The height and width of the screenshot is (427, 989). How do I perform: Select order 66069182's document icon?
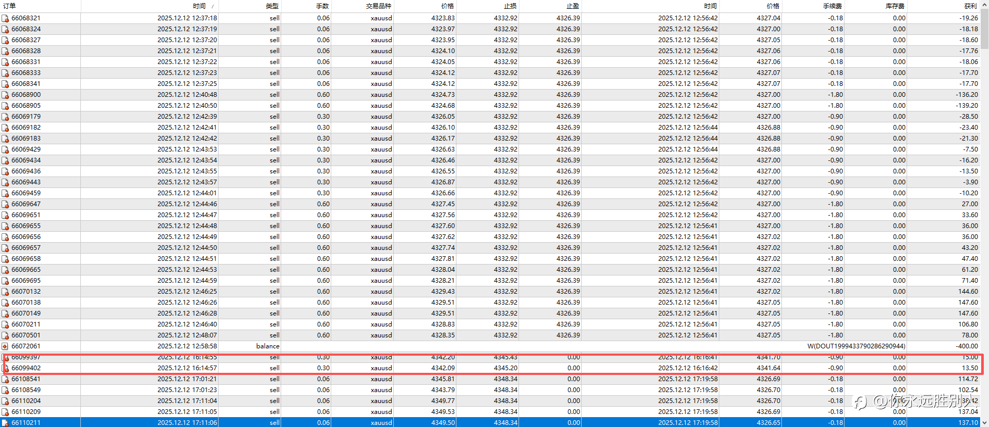click(x=5, y=128)
